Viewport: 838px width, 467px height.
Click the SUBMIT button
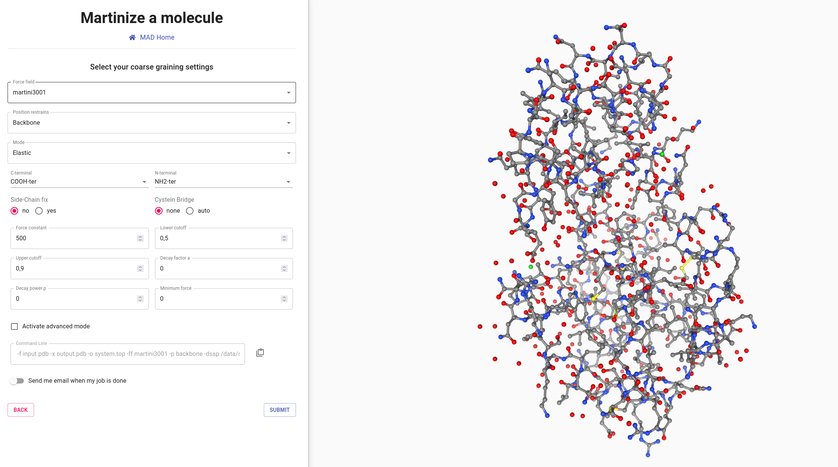[x=280, y=410]
